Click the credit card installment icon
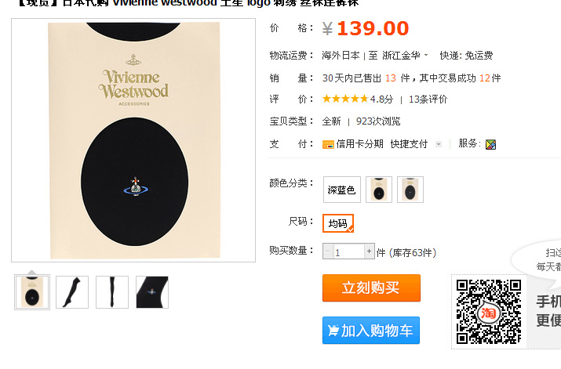The height and width of the screenshot is (369, 561). click(328, 144)
